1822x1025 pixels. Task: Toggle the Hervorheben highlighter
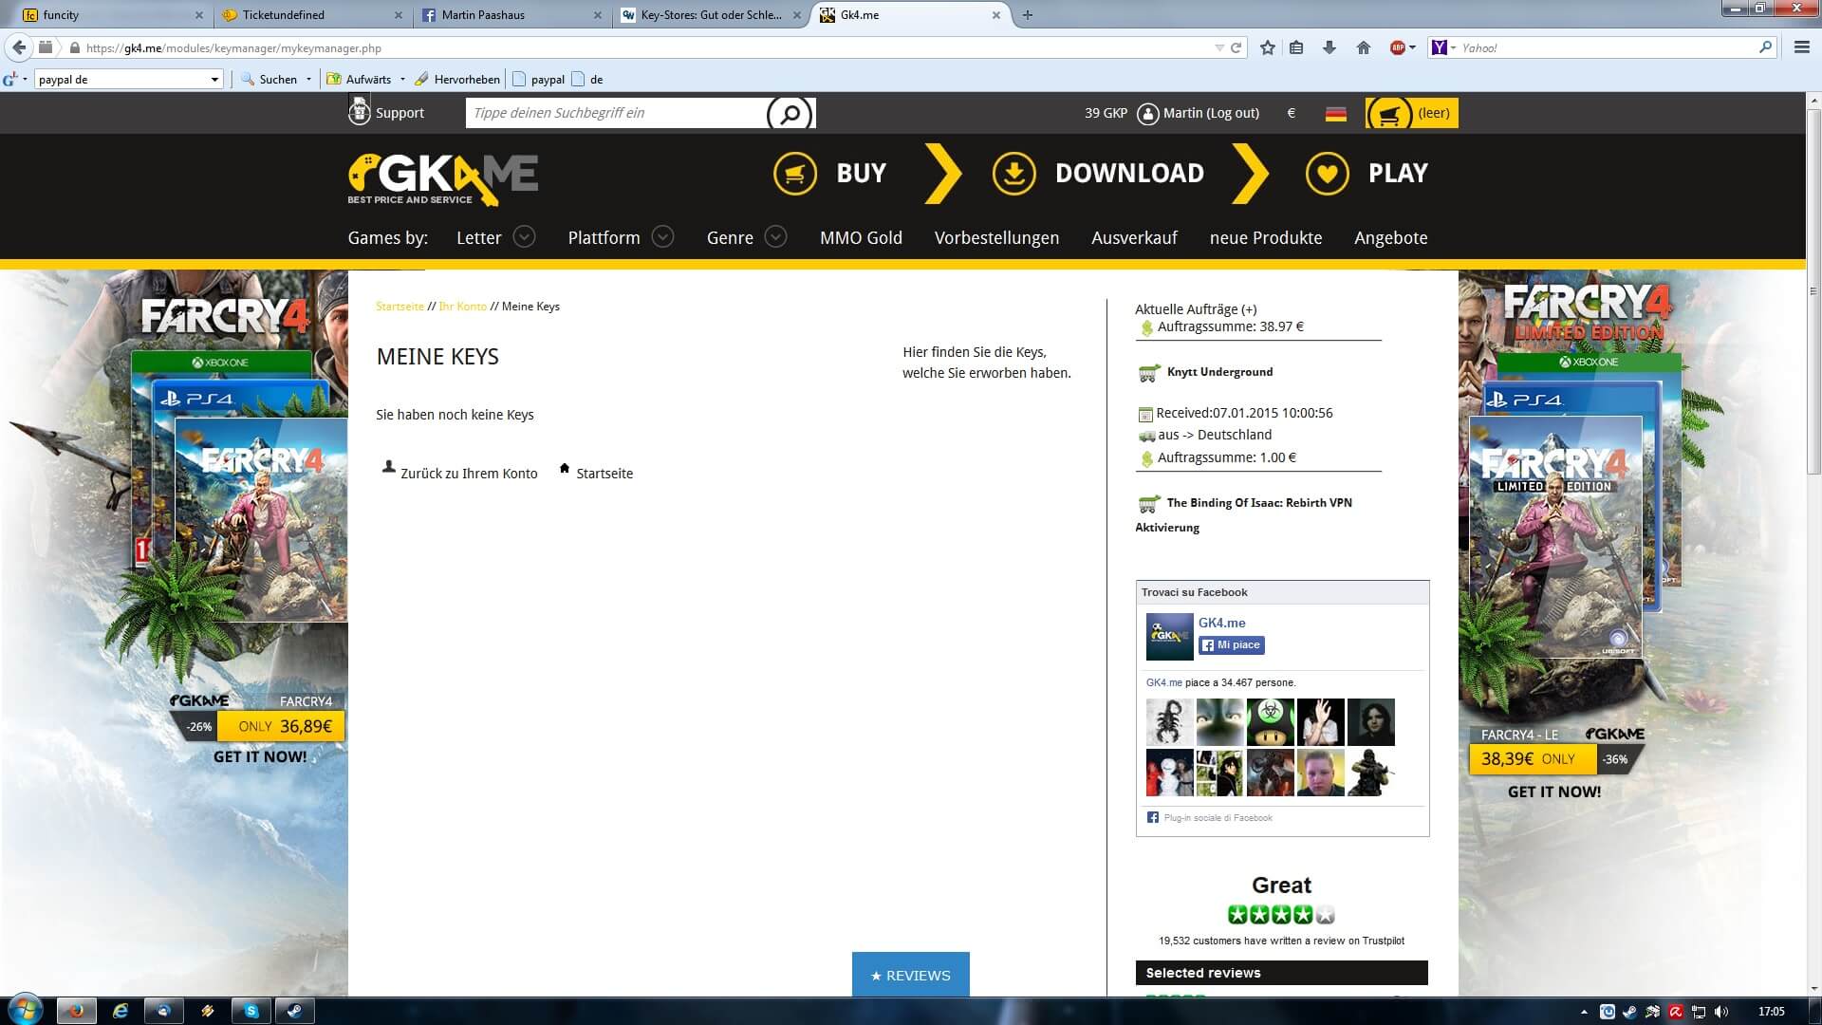457,80
